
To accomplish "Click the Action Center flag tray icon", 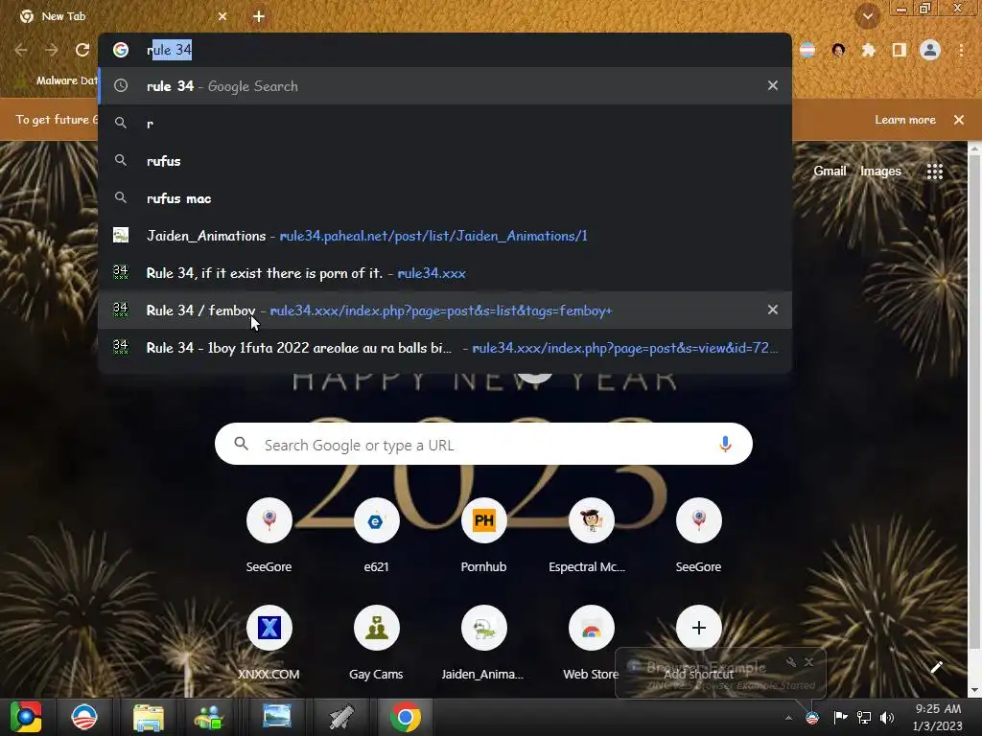I will [840, 717].
